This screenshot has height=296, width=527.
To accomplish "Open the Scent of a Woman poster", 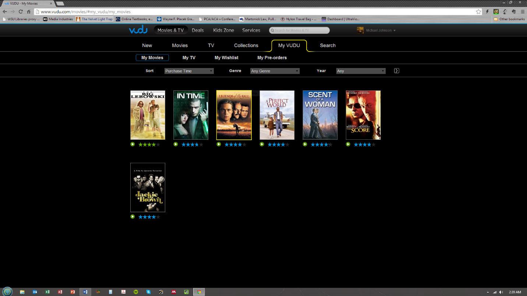I will point(320,115).
